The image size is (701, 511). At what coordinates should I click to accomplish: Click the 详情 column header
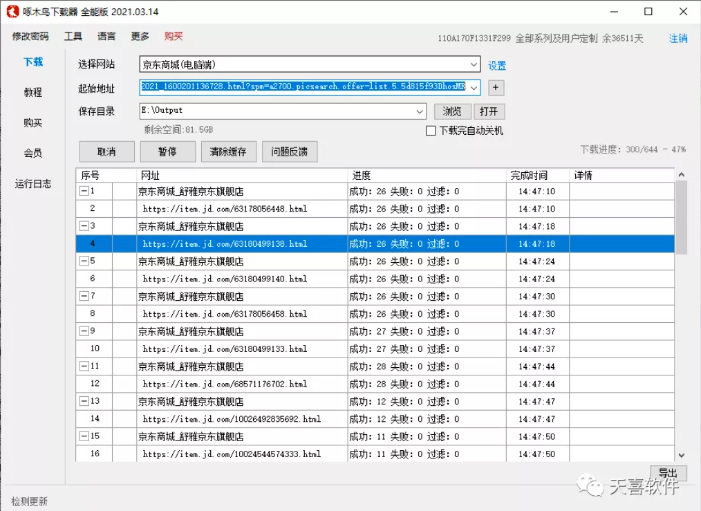622,175
